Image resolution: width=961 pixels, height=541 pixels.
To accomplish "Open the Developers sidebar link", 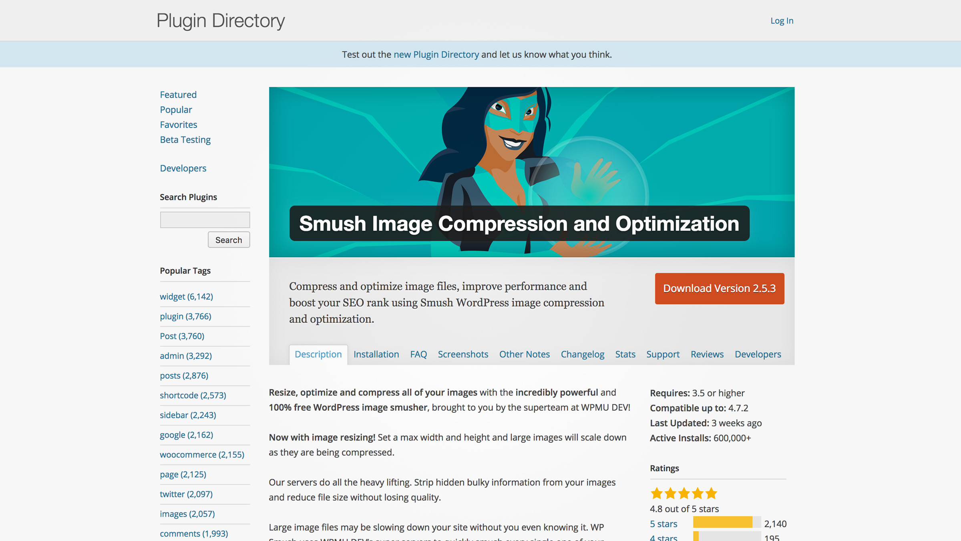I will click(183, 168).
